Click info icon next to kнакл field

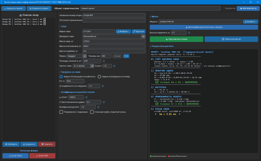tap(114, 66)
